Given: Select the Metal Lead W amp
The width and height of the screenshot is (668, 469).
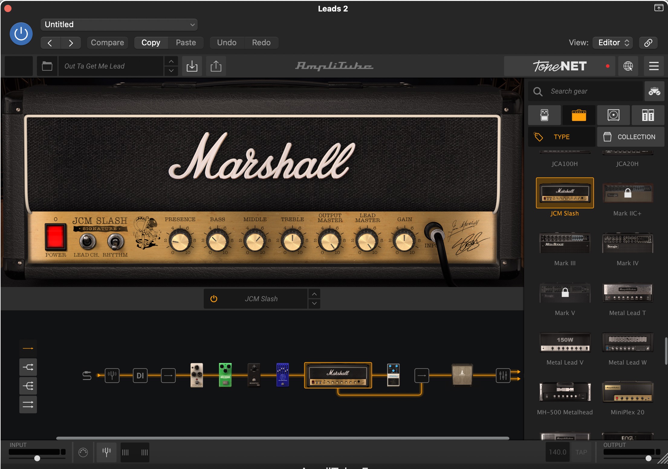Looking at the screenshot, I should point(627,343).
